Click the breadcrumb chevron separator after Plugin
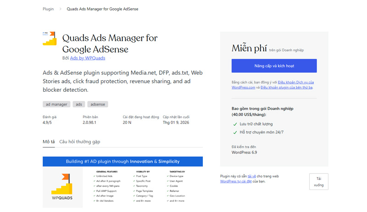 (x=60, y=9)
